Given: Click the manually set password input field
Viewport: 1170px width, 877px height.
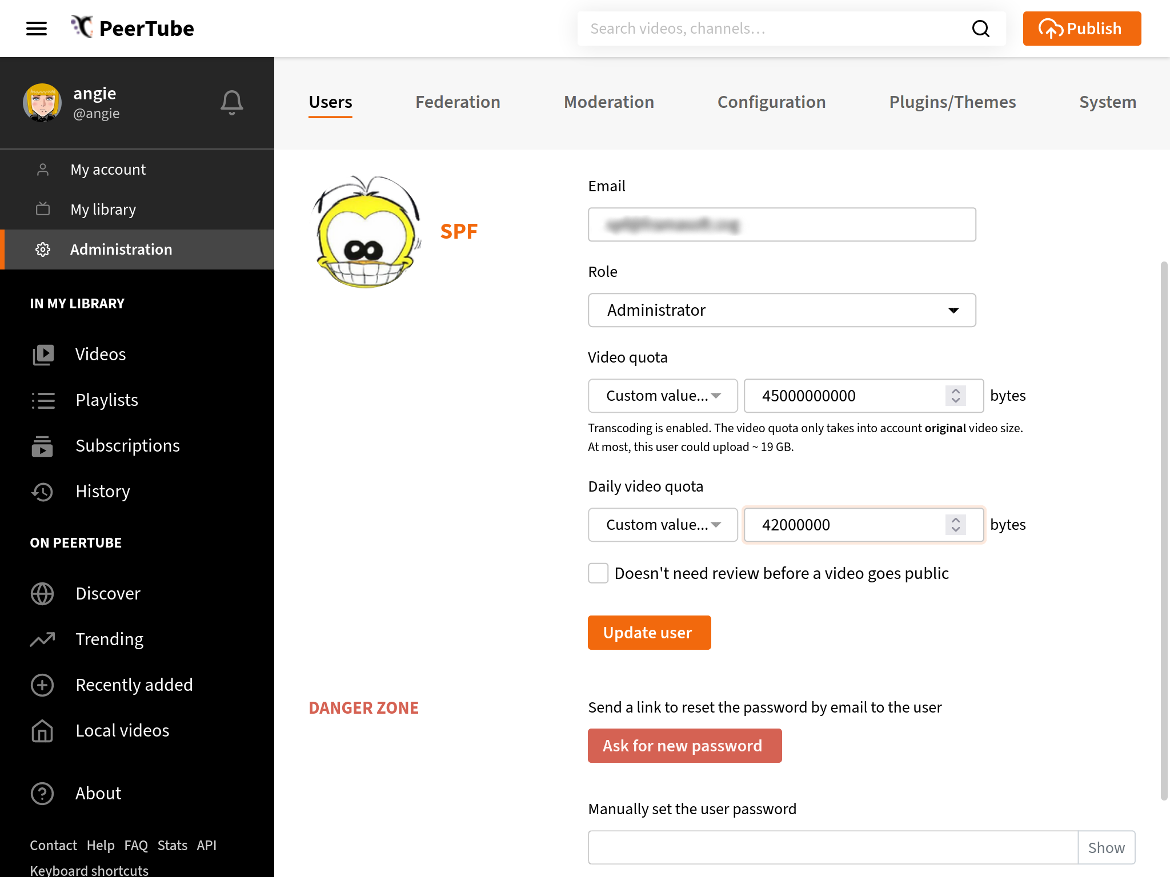Looking at the screenshot, I should click(833, 847).
